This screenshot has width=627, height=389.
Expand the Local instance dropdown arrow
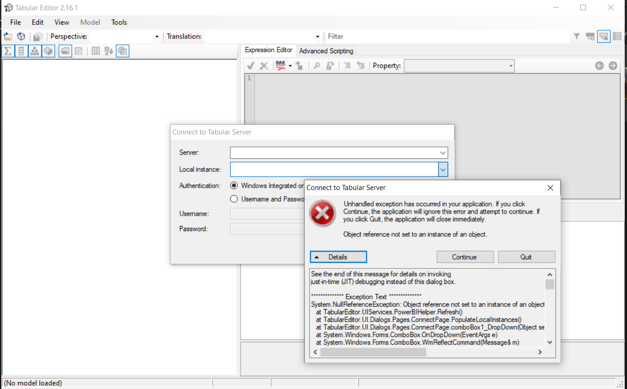[x=443, y=170]
